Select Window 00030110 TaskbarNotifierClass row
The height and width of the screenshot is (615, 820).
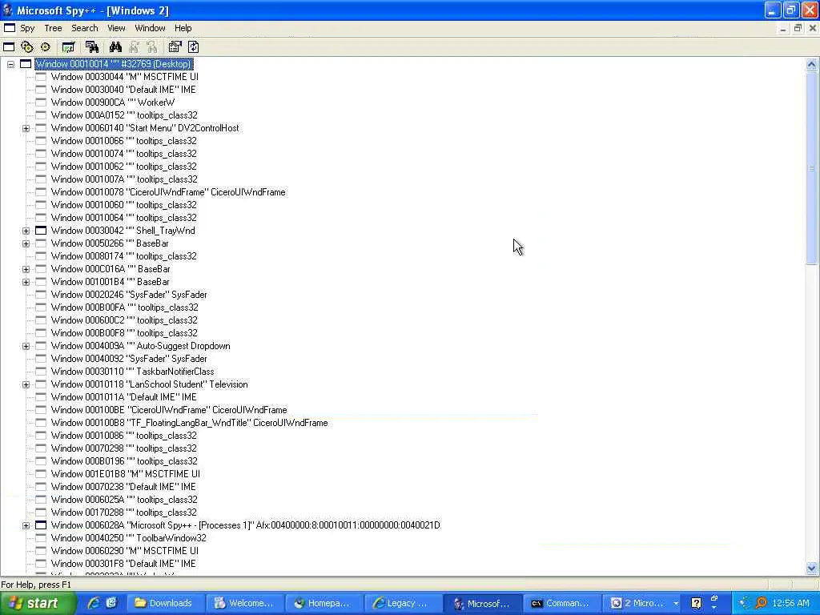(133, 372)
